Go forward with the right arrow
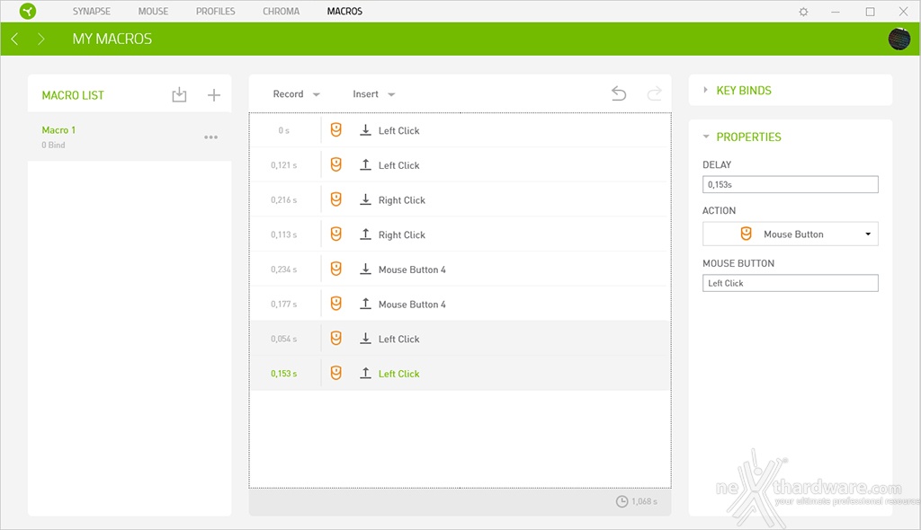Image resolution: width=921 pixels, height=530 pixels. tap(40, 39)
